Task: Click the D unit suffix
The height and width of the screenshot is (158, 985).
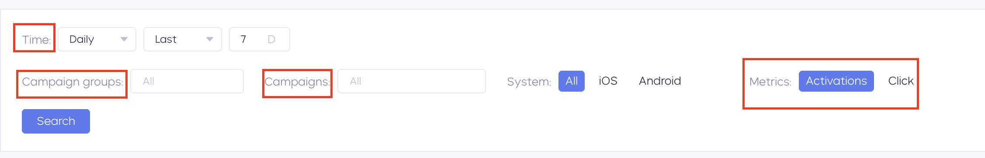Action: tap(271, 39)
